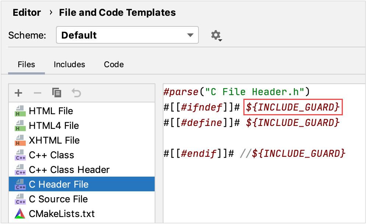The height and width of the screenshot is (224, 366).
Task: Duplicate the C Header File template
Action: [57, 93]
